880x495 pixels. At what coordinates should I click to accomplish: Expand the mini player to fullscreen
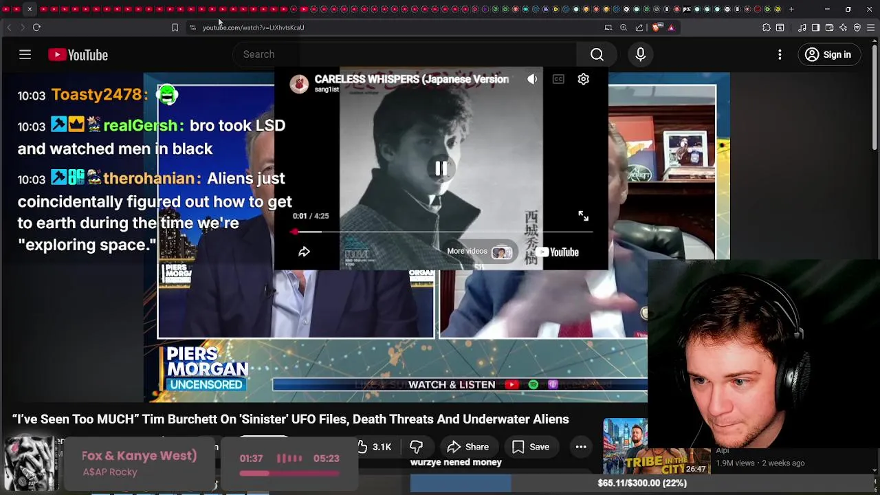click(583, 216)
